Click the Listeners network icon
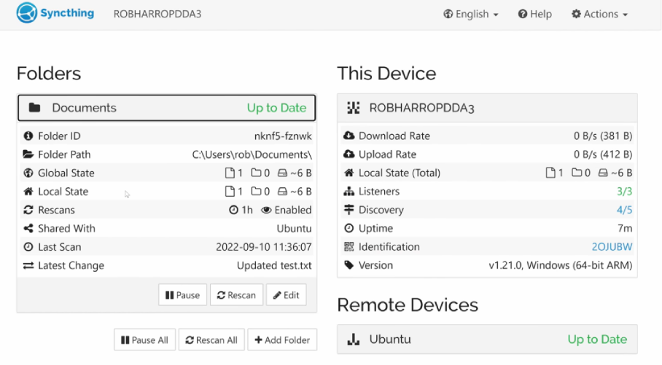Viewport: 662px width, 365px height. [x=348, y=191]
